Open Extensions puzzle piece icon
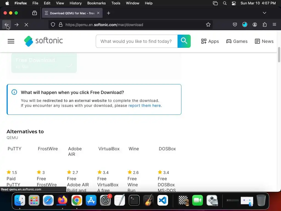 [x=265, y=24]
